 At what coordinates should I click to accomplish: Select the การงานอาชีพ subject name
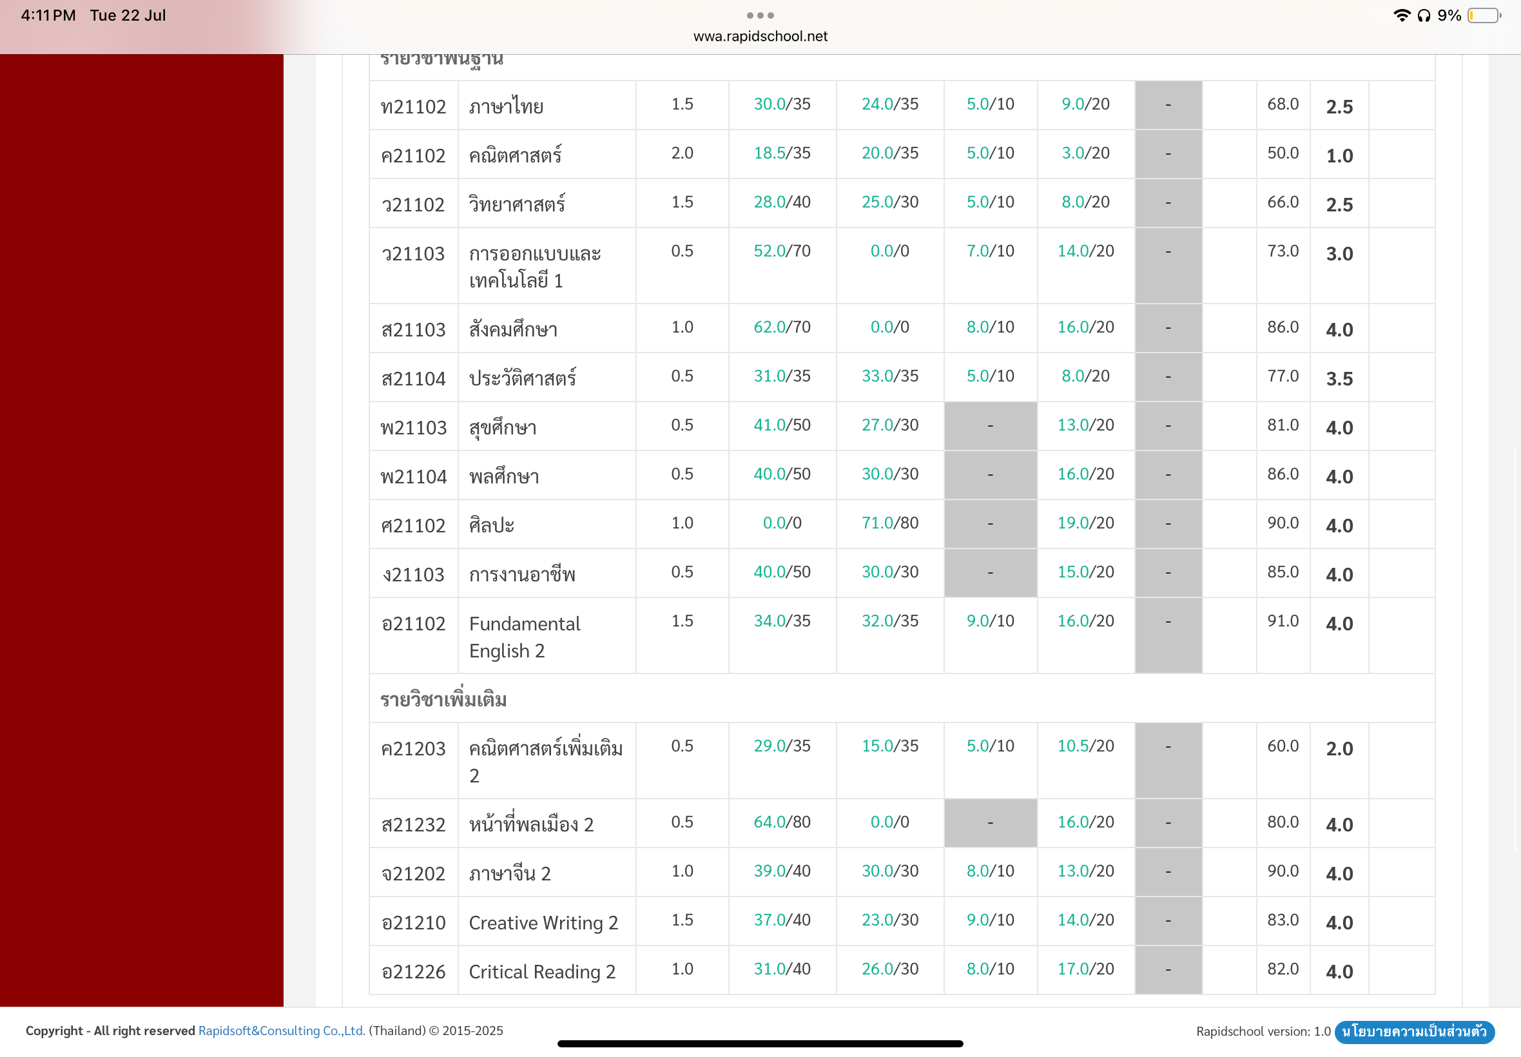click(522, 574)
